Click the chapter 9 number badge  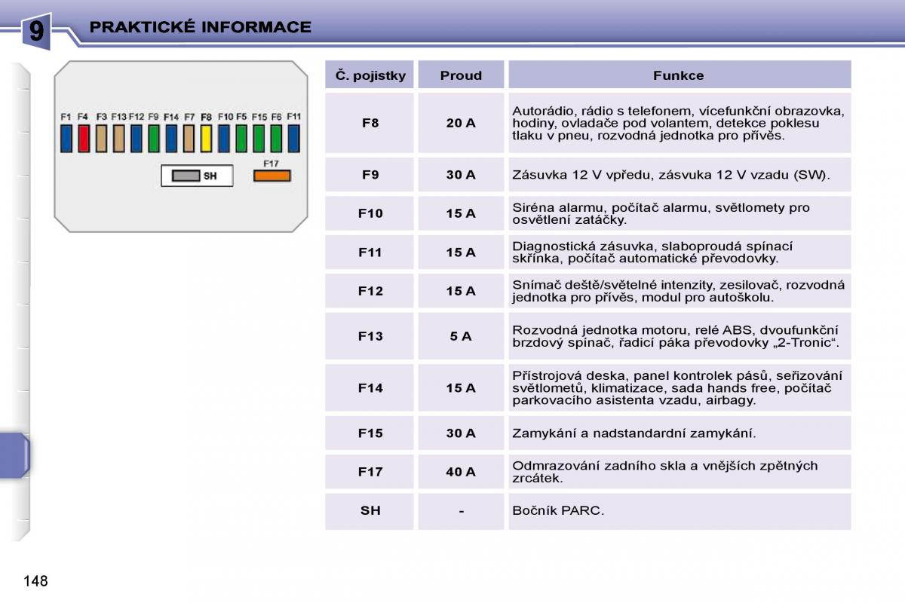(37, 32)
